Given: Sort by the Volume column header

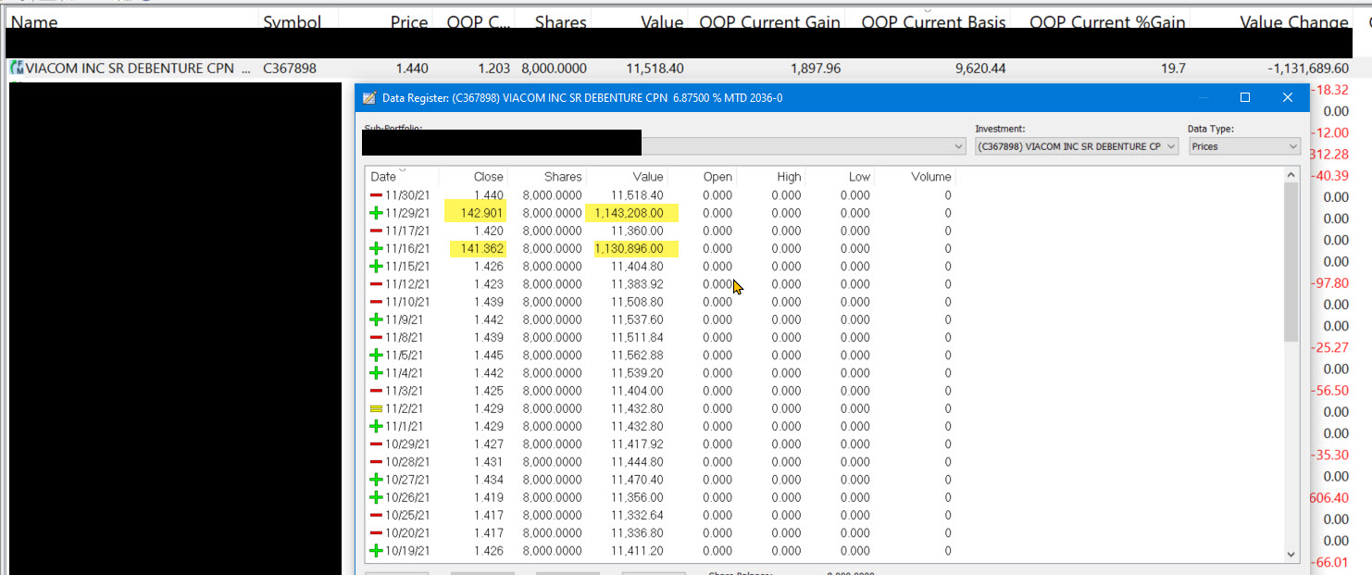Looking at the screenshot, I should click(x=914, y=176).
